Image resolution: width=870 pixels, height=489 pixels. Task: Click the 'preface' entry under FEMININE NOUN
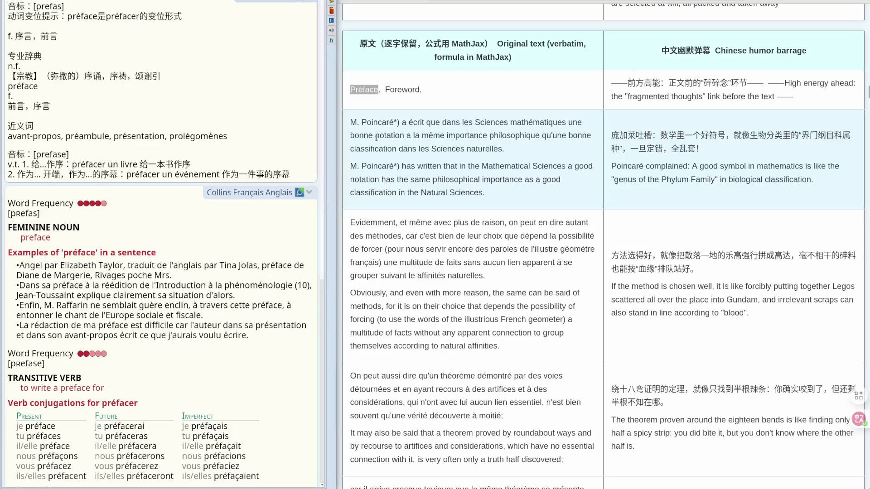[35, 237]
